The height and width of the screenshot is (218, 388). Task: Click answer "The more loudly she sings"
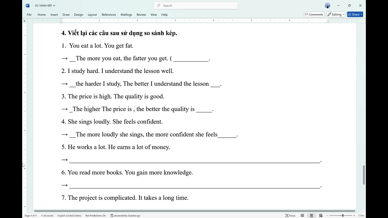(x=110, y=134)
